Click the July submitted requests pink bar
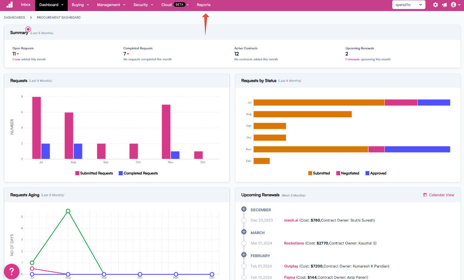 tap(37, 128)
